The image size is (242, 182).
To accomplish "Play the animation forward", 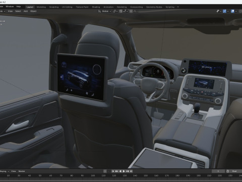I will pos(124,171).
